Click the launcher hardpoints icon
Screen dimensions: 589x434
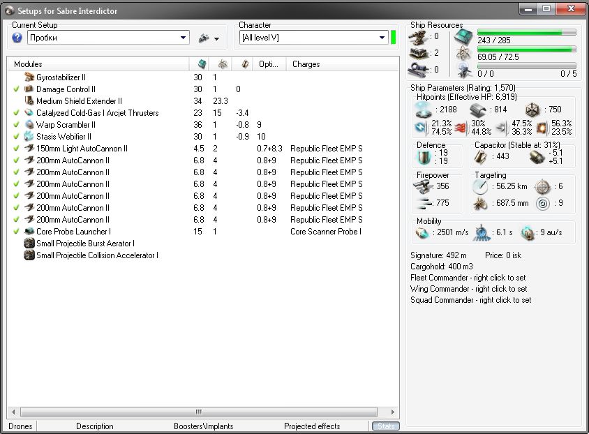tap(417, 53)
